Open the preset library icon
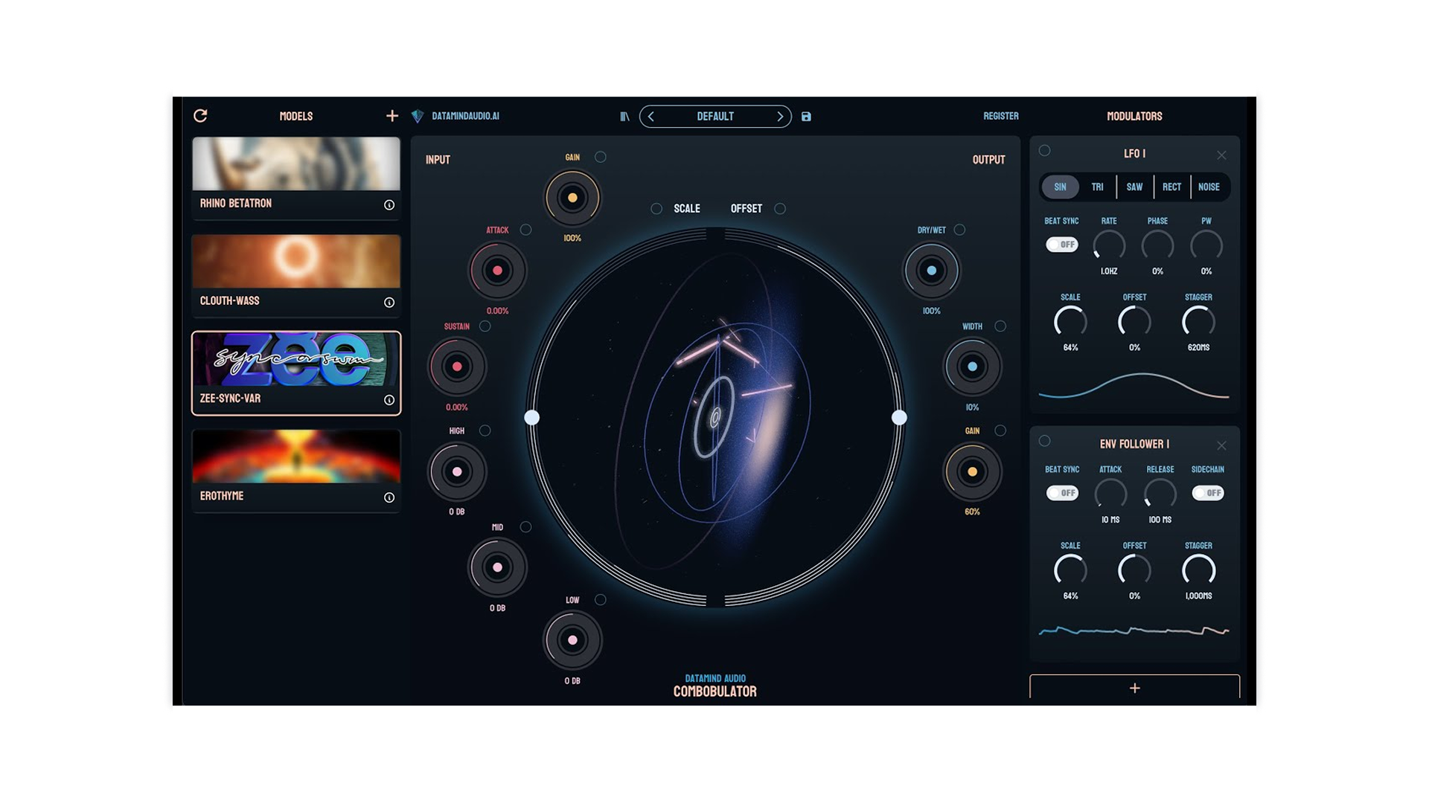This screenshot has height=803, width=1429. [624, 117]
